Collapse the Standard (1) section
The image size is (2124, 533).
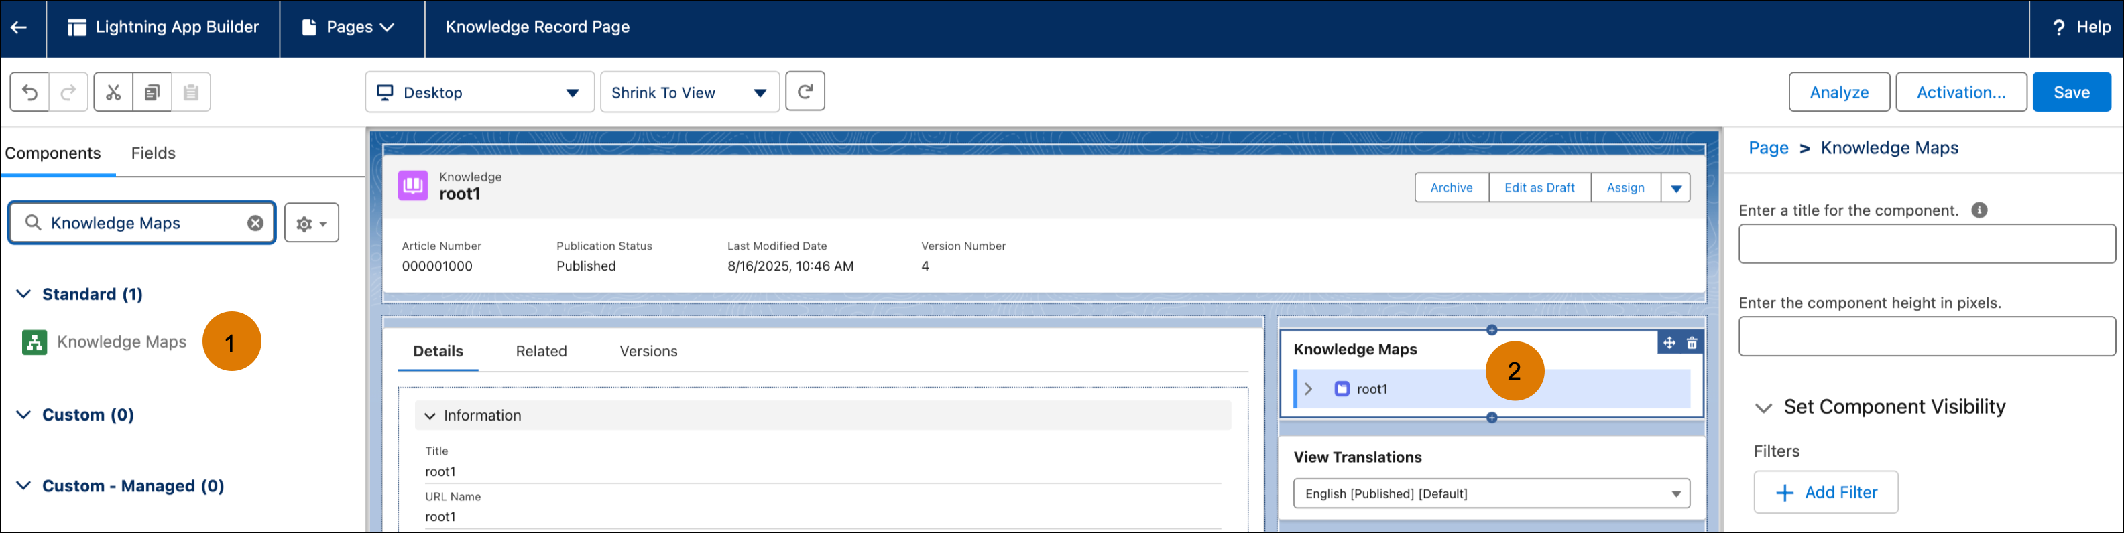[x=24, y=294]
